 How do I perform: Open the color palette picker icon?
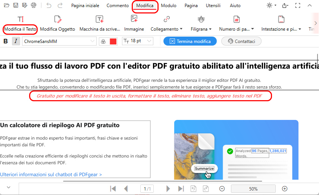(x=103, y=41)
